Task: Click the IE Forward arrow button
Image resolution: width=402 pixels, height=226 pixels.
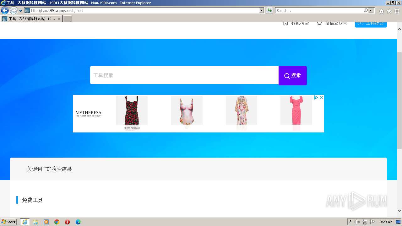Action: tap(14, 10)
